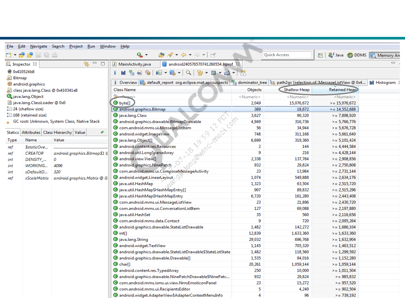Click the Query Browser database icon
Viewport: 405px width, 298px height.
point(172,73)
